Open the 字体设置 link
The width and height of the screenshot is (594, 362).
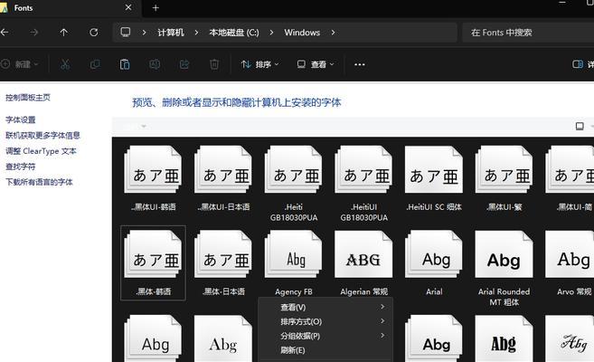coord(21,119)
